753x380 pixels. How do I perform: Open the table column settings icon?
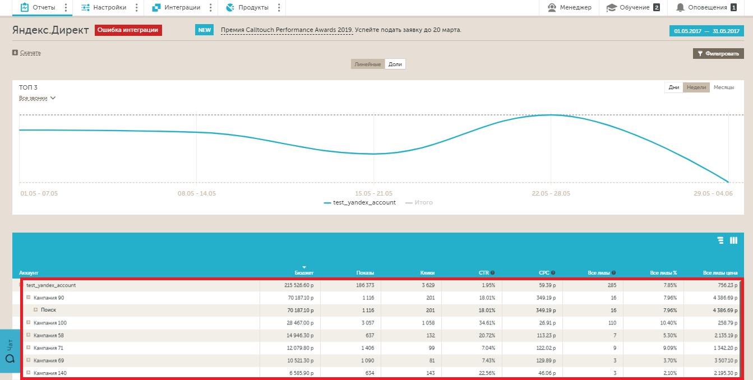tap(733, 240)
